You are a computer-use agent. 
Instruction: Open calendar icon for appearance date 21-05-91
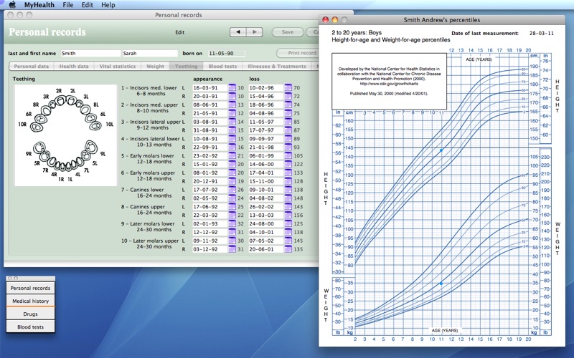tap(232, 113)
